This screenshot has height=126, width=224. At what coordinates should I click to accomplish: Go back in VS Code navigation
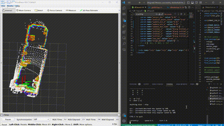point(140,2)
